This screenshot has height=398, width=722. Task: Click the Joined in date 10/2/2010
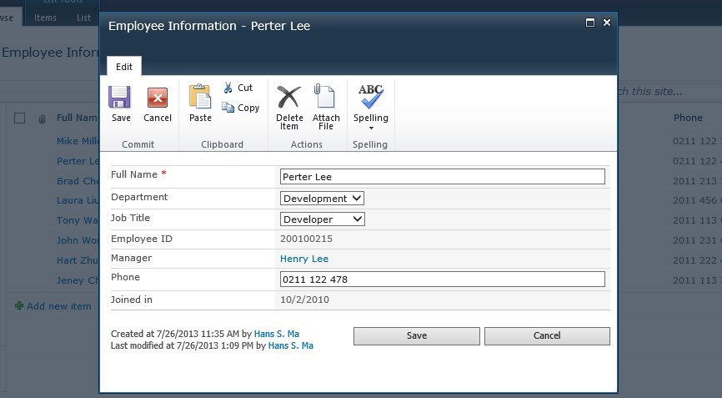[x=304, y=300]
